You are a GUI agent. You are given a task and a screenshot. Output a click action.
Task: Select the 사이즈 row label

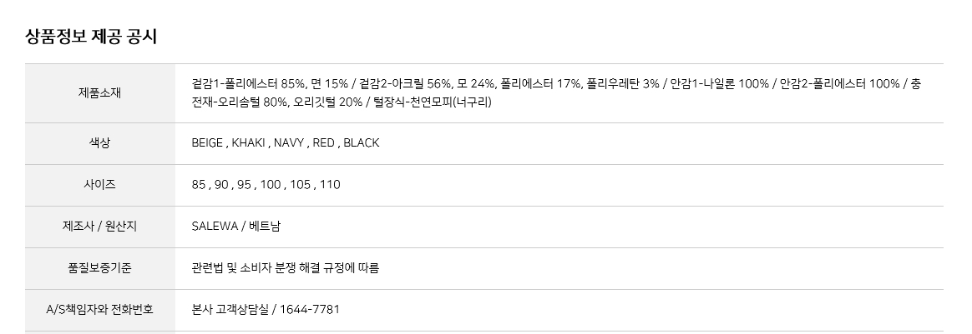(x=100, y=185)
